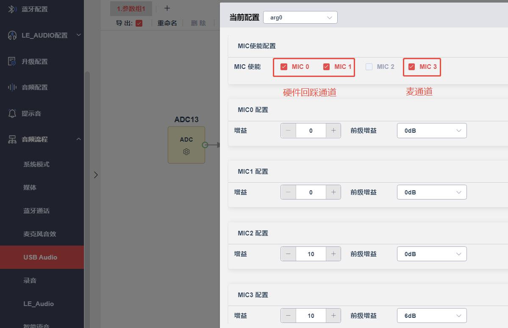Select the 1.参数组1 tab
Viewport: 508px width, 328px height.
click(131, 9)
